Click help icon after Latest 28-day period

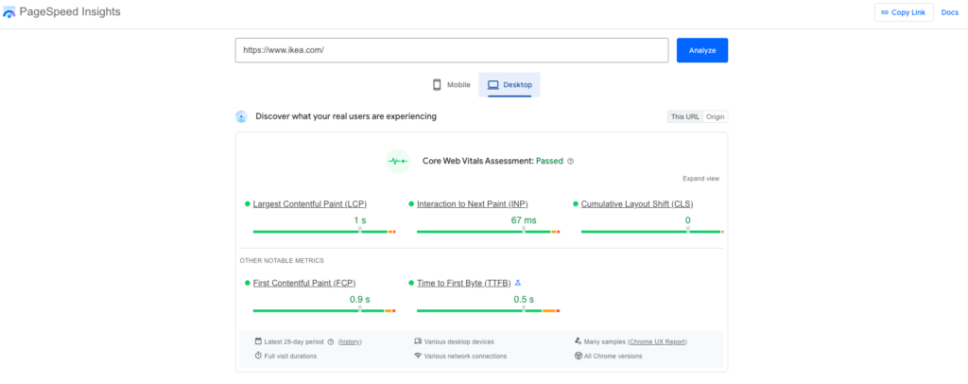(331, 342)
